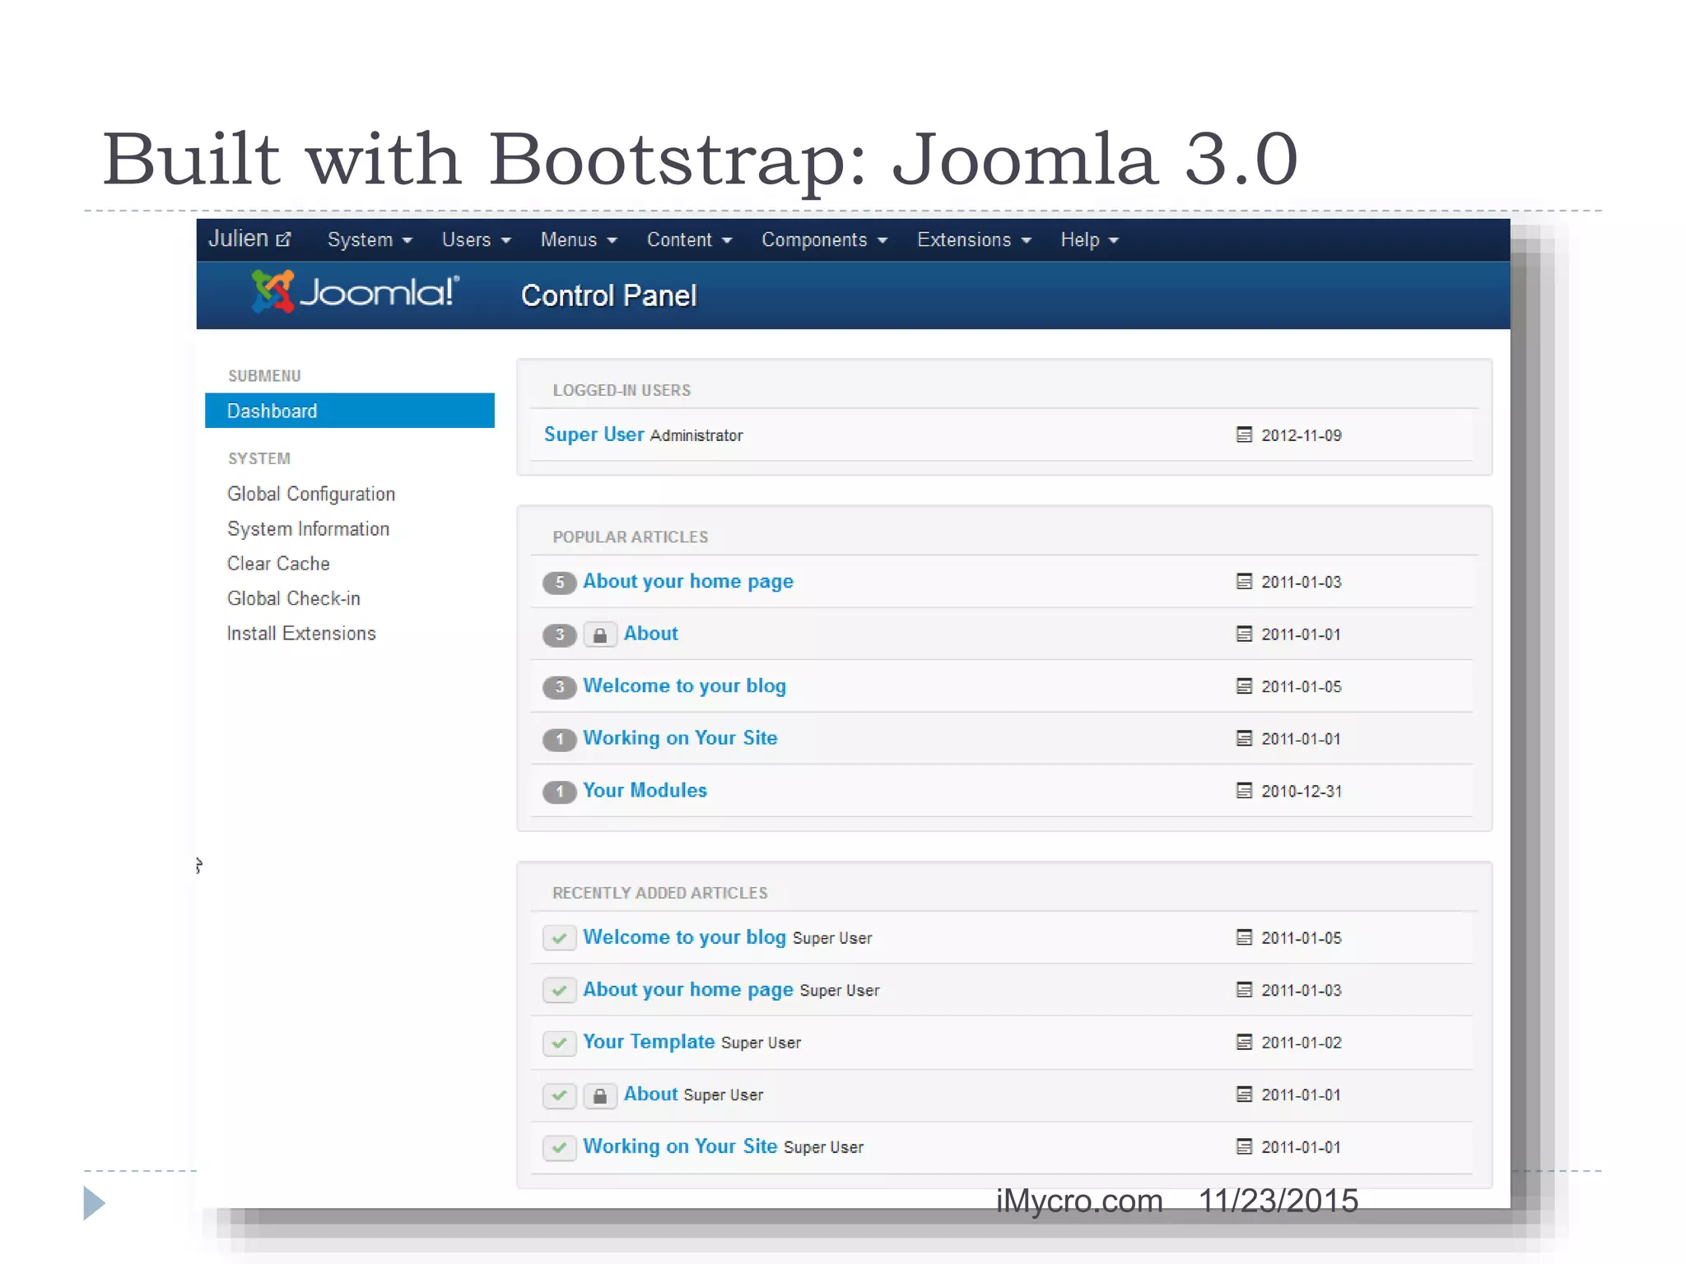Open recently added Welcome to your blog
This screenshot has width=1686, height=1264.
point(684,937)
